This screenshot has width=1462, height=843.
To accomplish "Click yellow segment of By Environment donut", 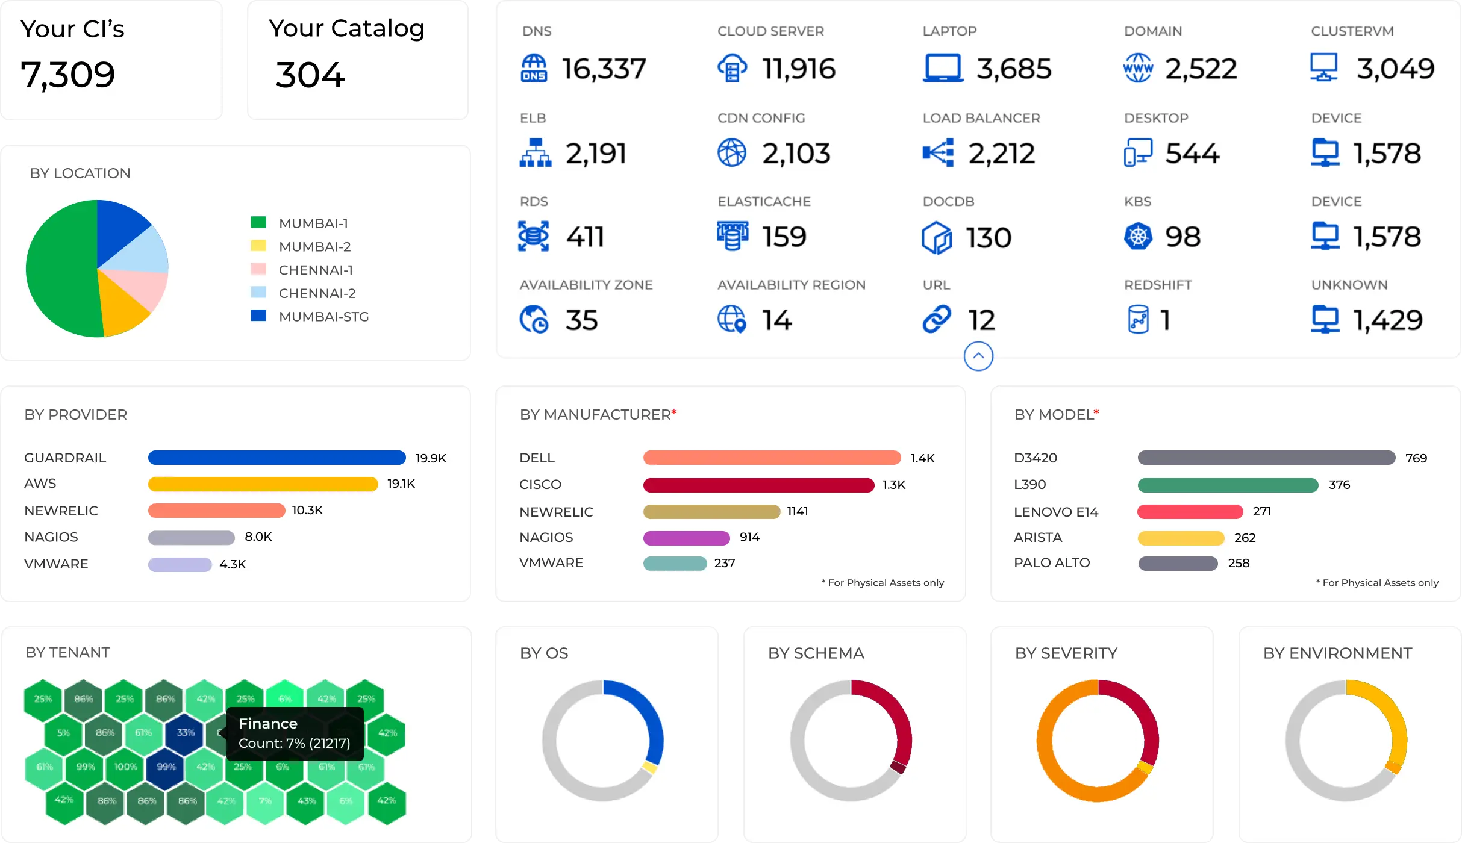I will [1390, 711].
